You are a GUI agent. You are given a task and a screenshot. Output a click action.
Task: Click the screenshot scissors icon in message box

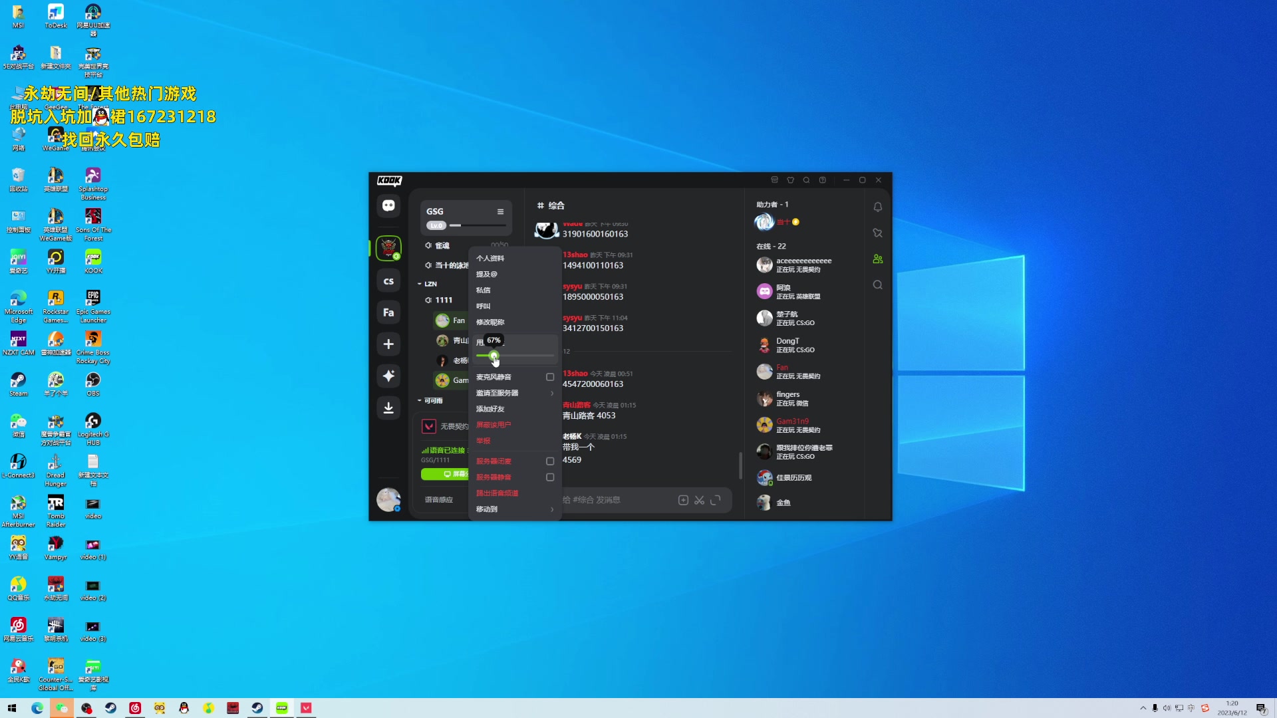click(699, 500)
